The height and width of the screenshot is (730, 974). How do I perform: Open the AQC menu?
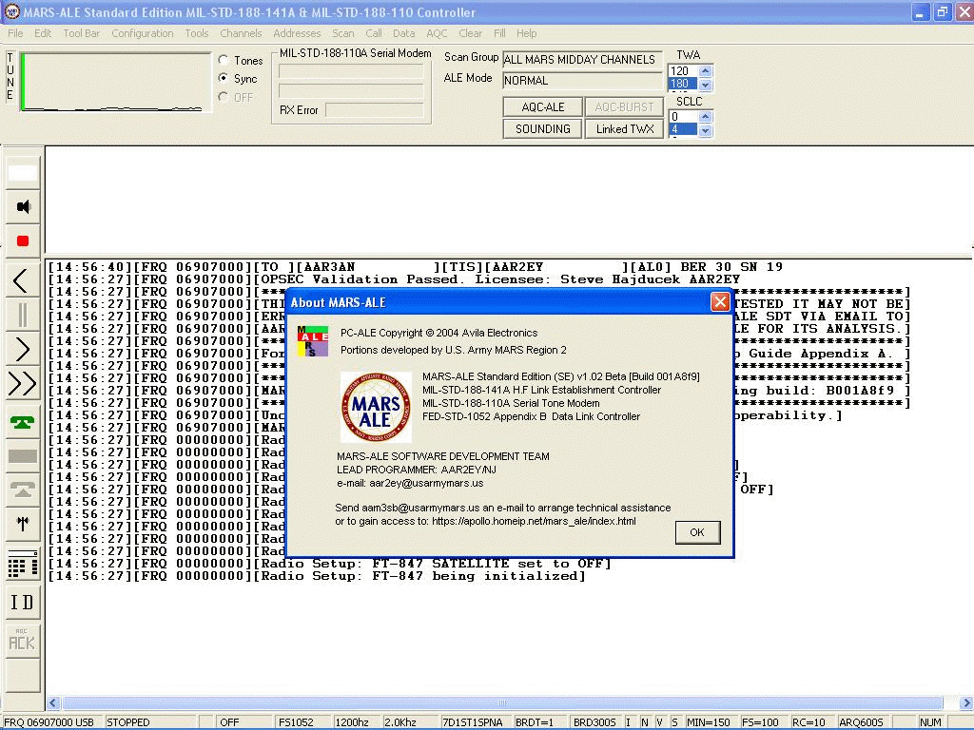[437, 33]
